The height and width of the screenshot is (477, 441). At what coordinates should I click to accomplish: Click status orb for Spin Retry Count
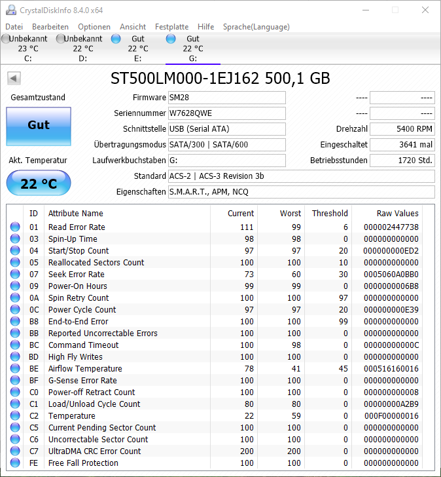(x=15, y=298)
